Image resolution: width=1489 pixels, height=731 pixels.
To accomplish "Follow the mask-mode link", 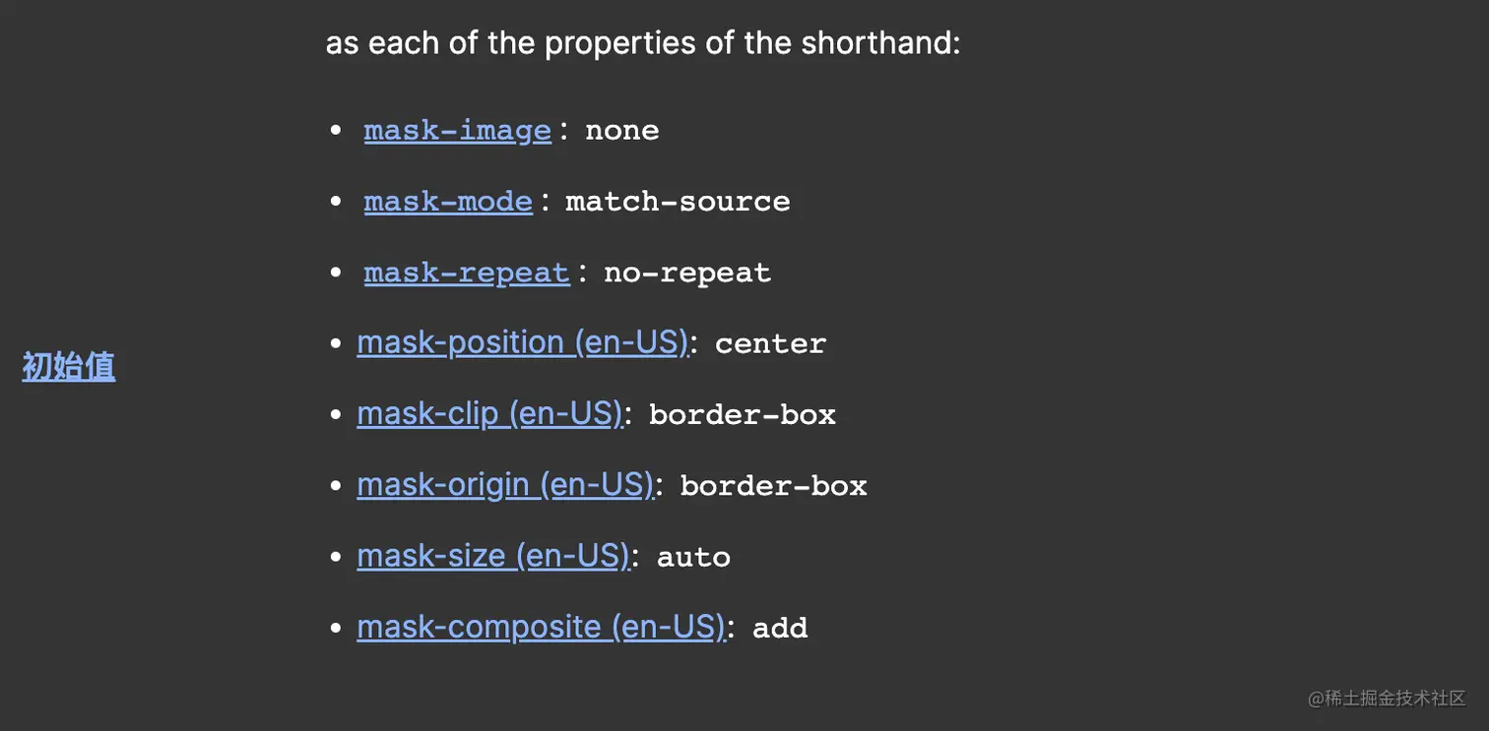I will click(448, 201).
